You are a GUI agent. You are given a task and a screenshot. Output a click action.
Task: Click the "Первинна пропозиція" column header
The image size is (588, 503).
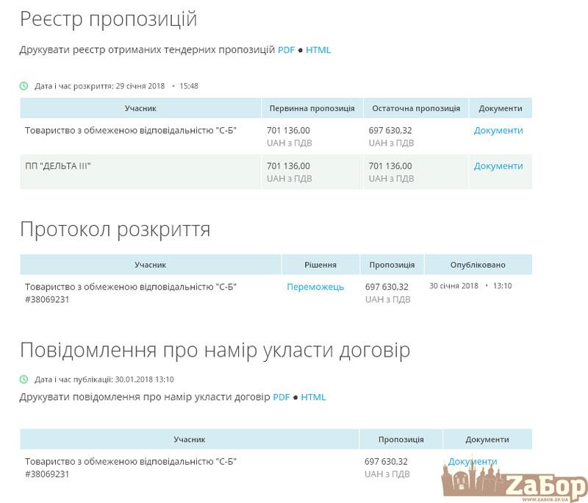pos(312,107)
